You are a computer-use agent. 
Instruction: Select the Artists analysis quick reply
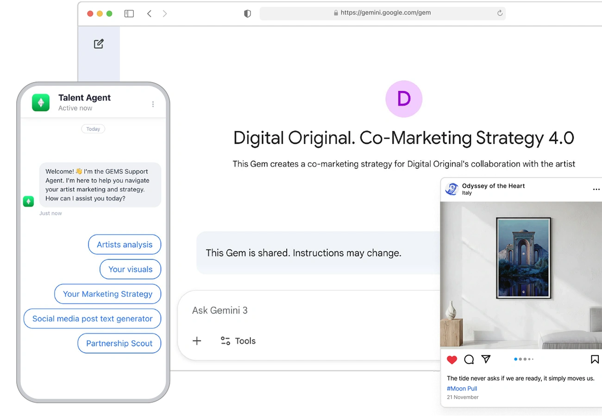click(125, 245)
